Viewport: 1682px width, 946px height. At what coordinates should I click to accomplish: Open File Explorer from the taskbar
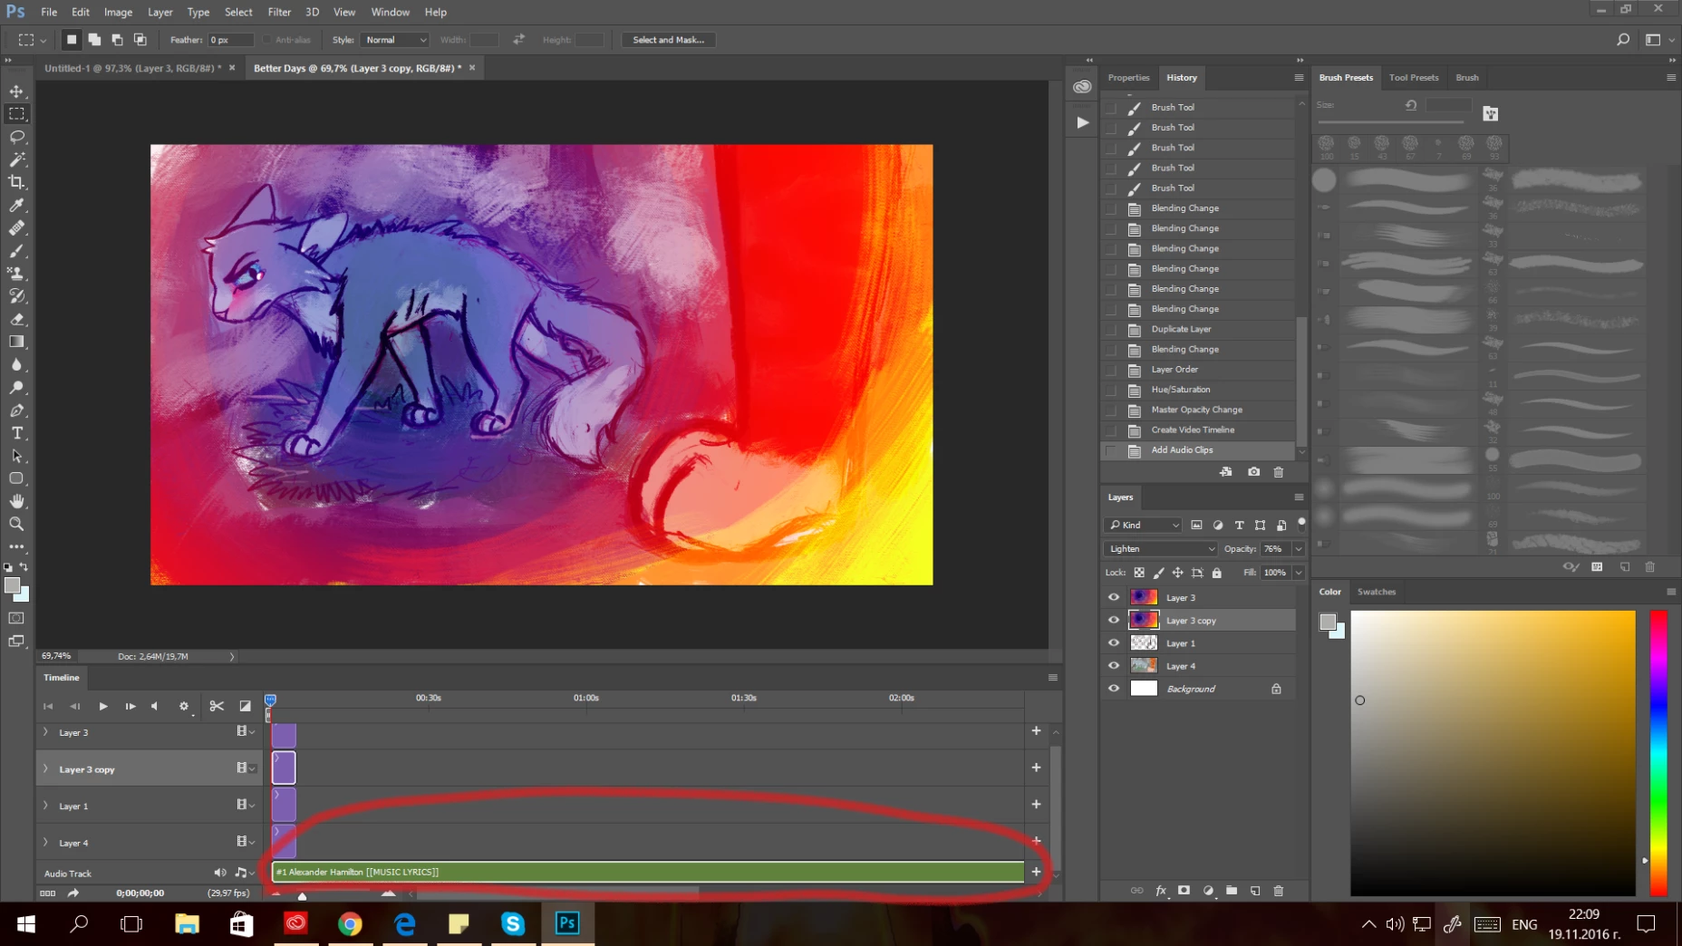tap(187, 923)
